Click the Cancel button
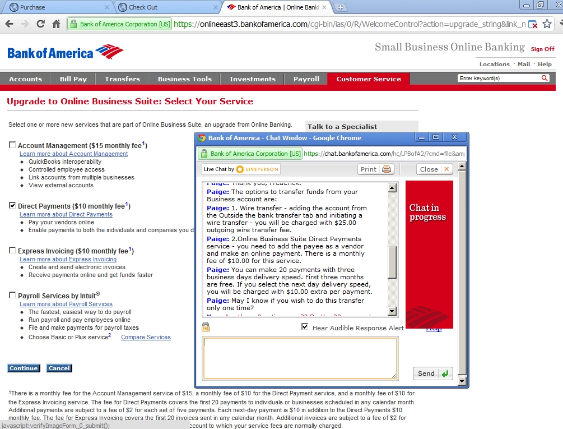 click(x=59, y=368)
